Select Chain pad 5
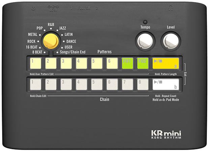Screen dimensions: 210x152 click(97, 84)
